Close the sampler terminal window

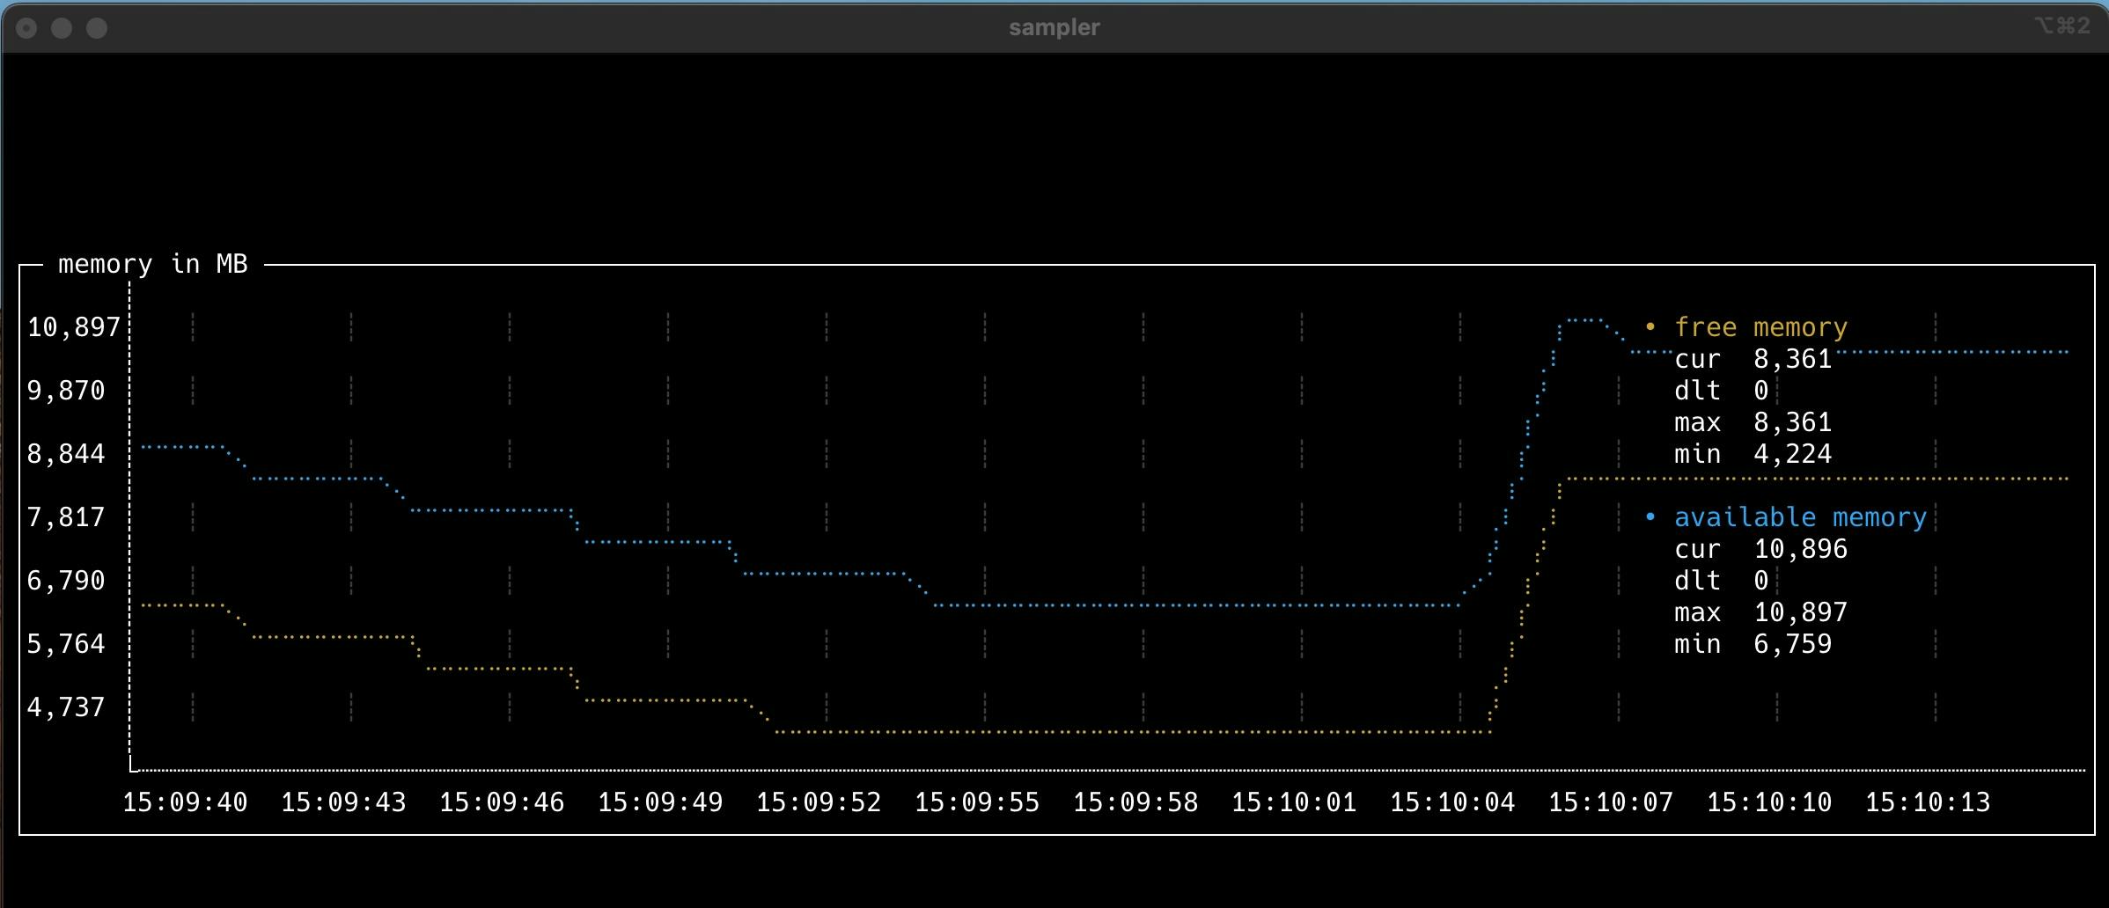point(26,28)
